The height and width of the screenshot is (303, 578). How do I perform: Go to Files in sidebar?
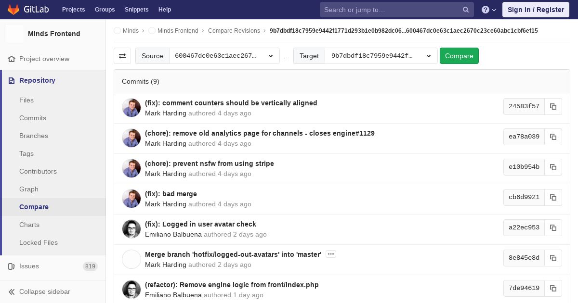[26, 100]
